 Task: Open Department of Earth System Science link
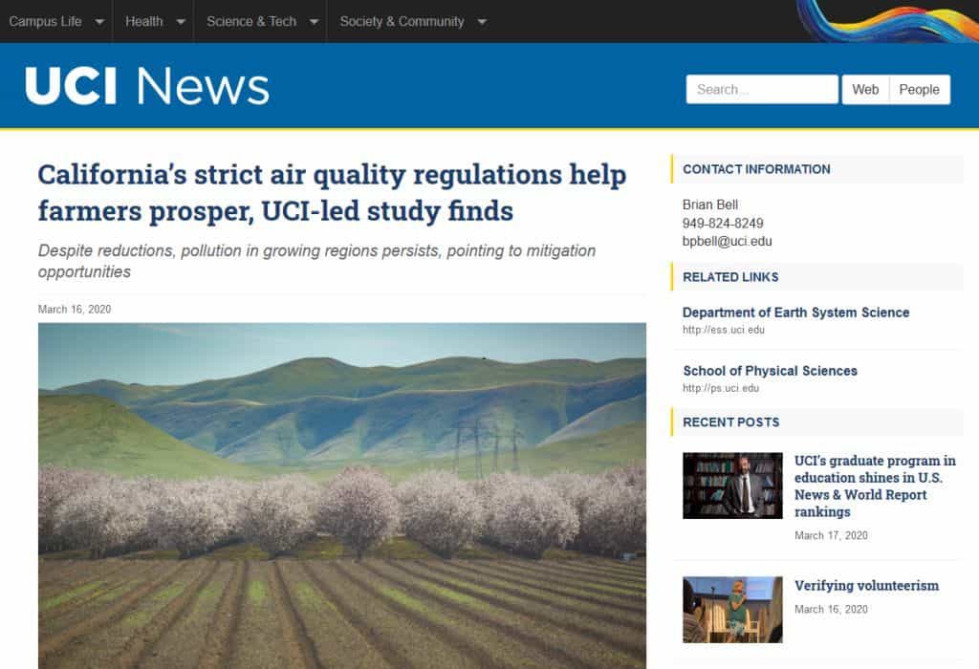795,313
